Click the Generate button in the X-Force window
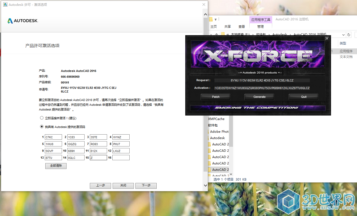This screenshot has width=357, height=216. point(259,97)
